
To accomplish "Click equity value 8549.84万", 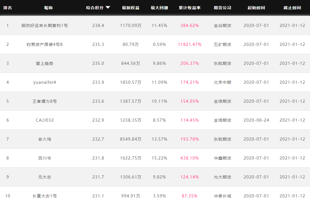I will [131, 139].
